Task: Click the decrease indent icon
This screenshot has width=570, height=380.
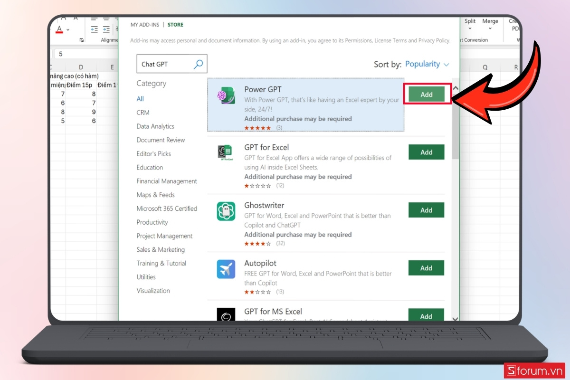Action: coord(94,29)
